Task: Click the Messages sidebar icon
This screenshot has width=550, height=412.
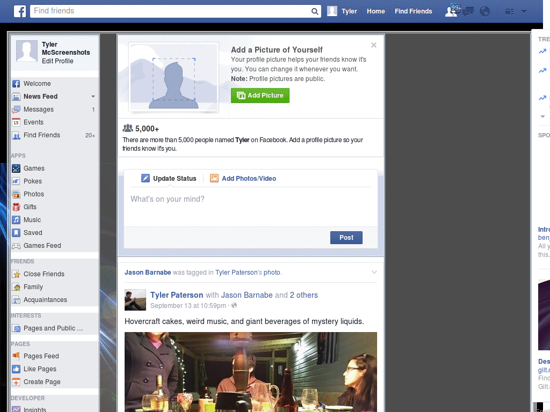Action: (x=16, y=109)
